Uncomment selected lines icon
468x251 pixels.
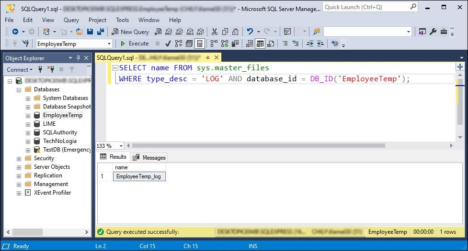296,44
